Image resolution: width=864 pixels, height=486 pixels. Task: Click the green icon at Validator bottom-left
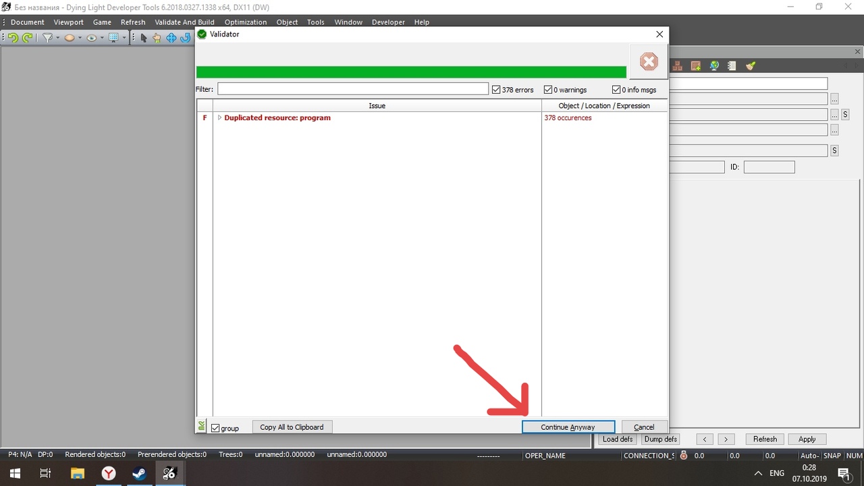point(201,426)
